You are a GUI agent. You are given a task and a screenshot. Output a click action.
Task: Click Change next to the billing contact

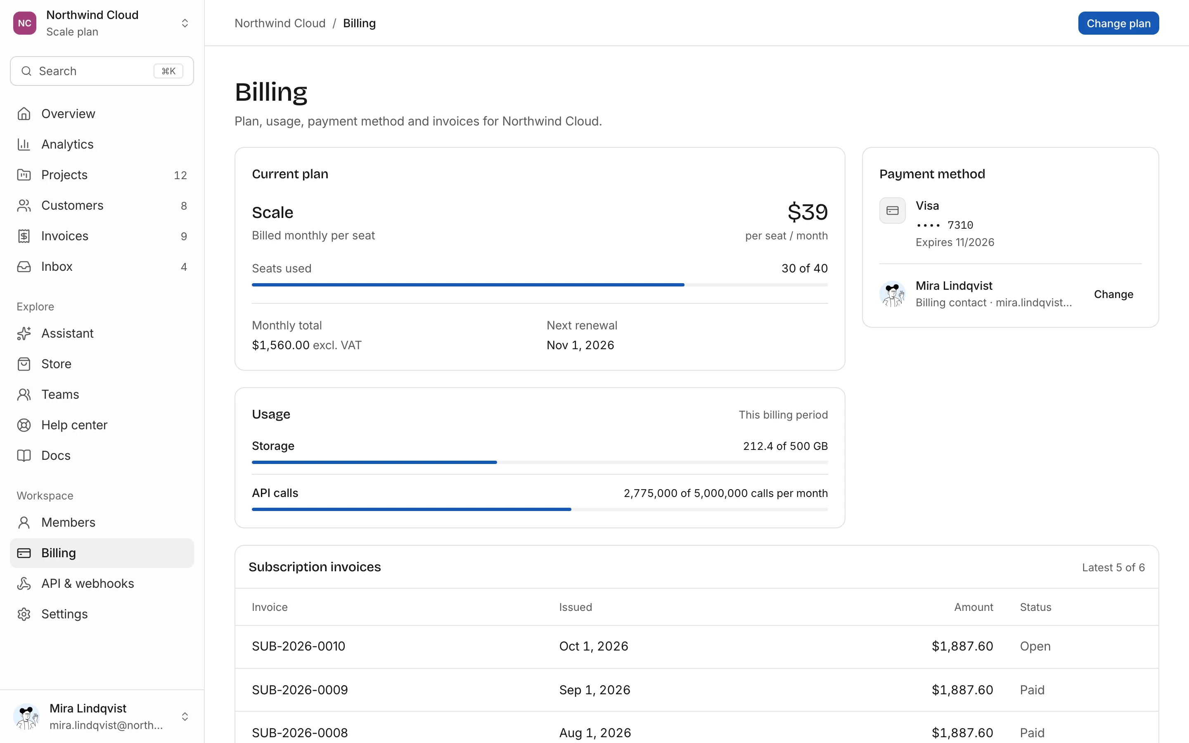[x=1113, y=294]
